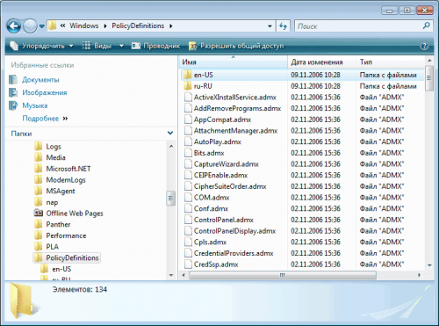Viewport: 439px width, 326px height.
Task: Click CipherSuiteOrder.admx file icon
Action: pyautogui.click(x=188, y=186)
